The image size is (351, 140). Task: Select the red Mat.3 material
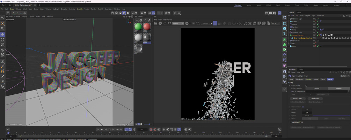click(x=147, y=26)
